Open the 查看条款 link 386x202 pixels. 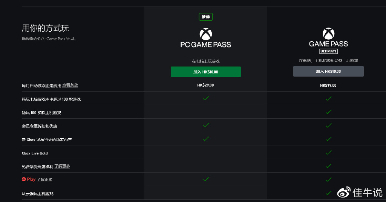(x=70, y=85)
